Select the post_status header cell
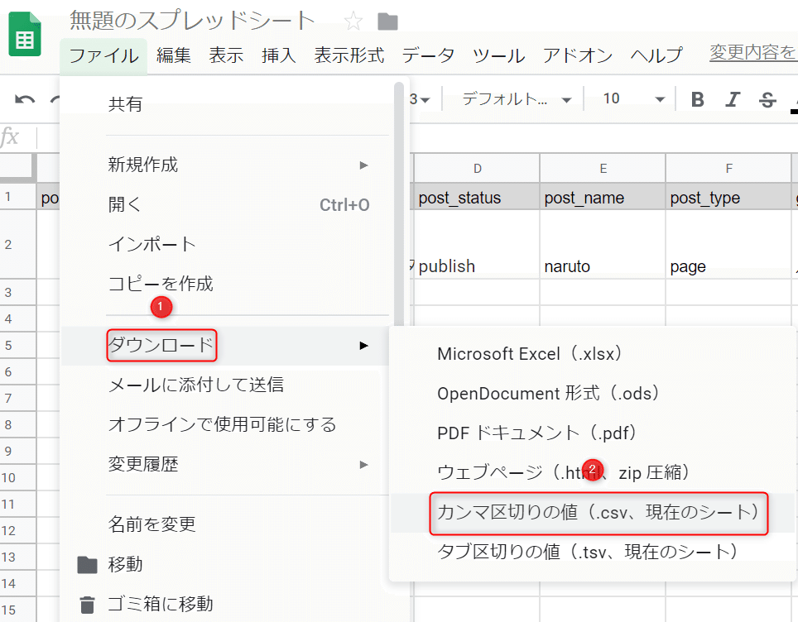 coord(476,198)
